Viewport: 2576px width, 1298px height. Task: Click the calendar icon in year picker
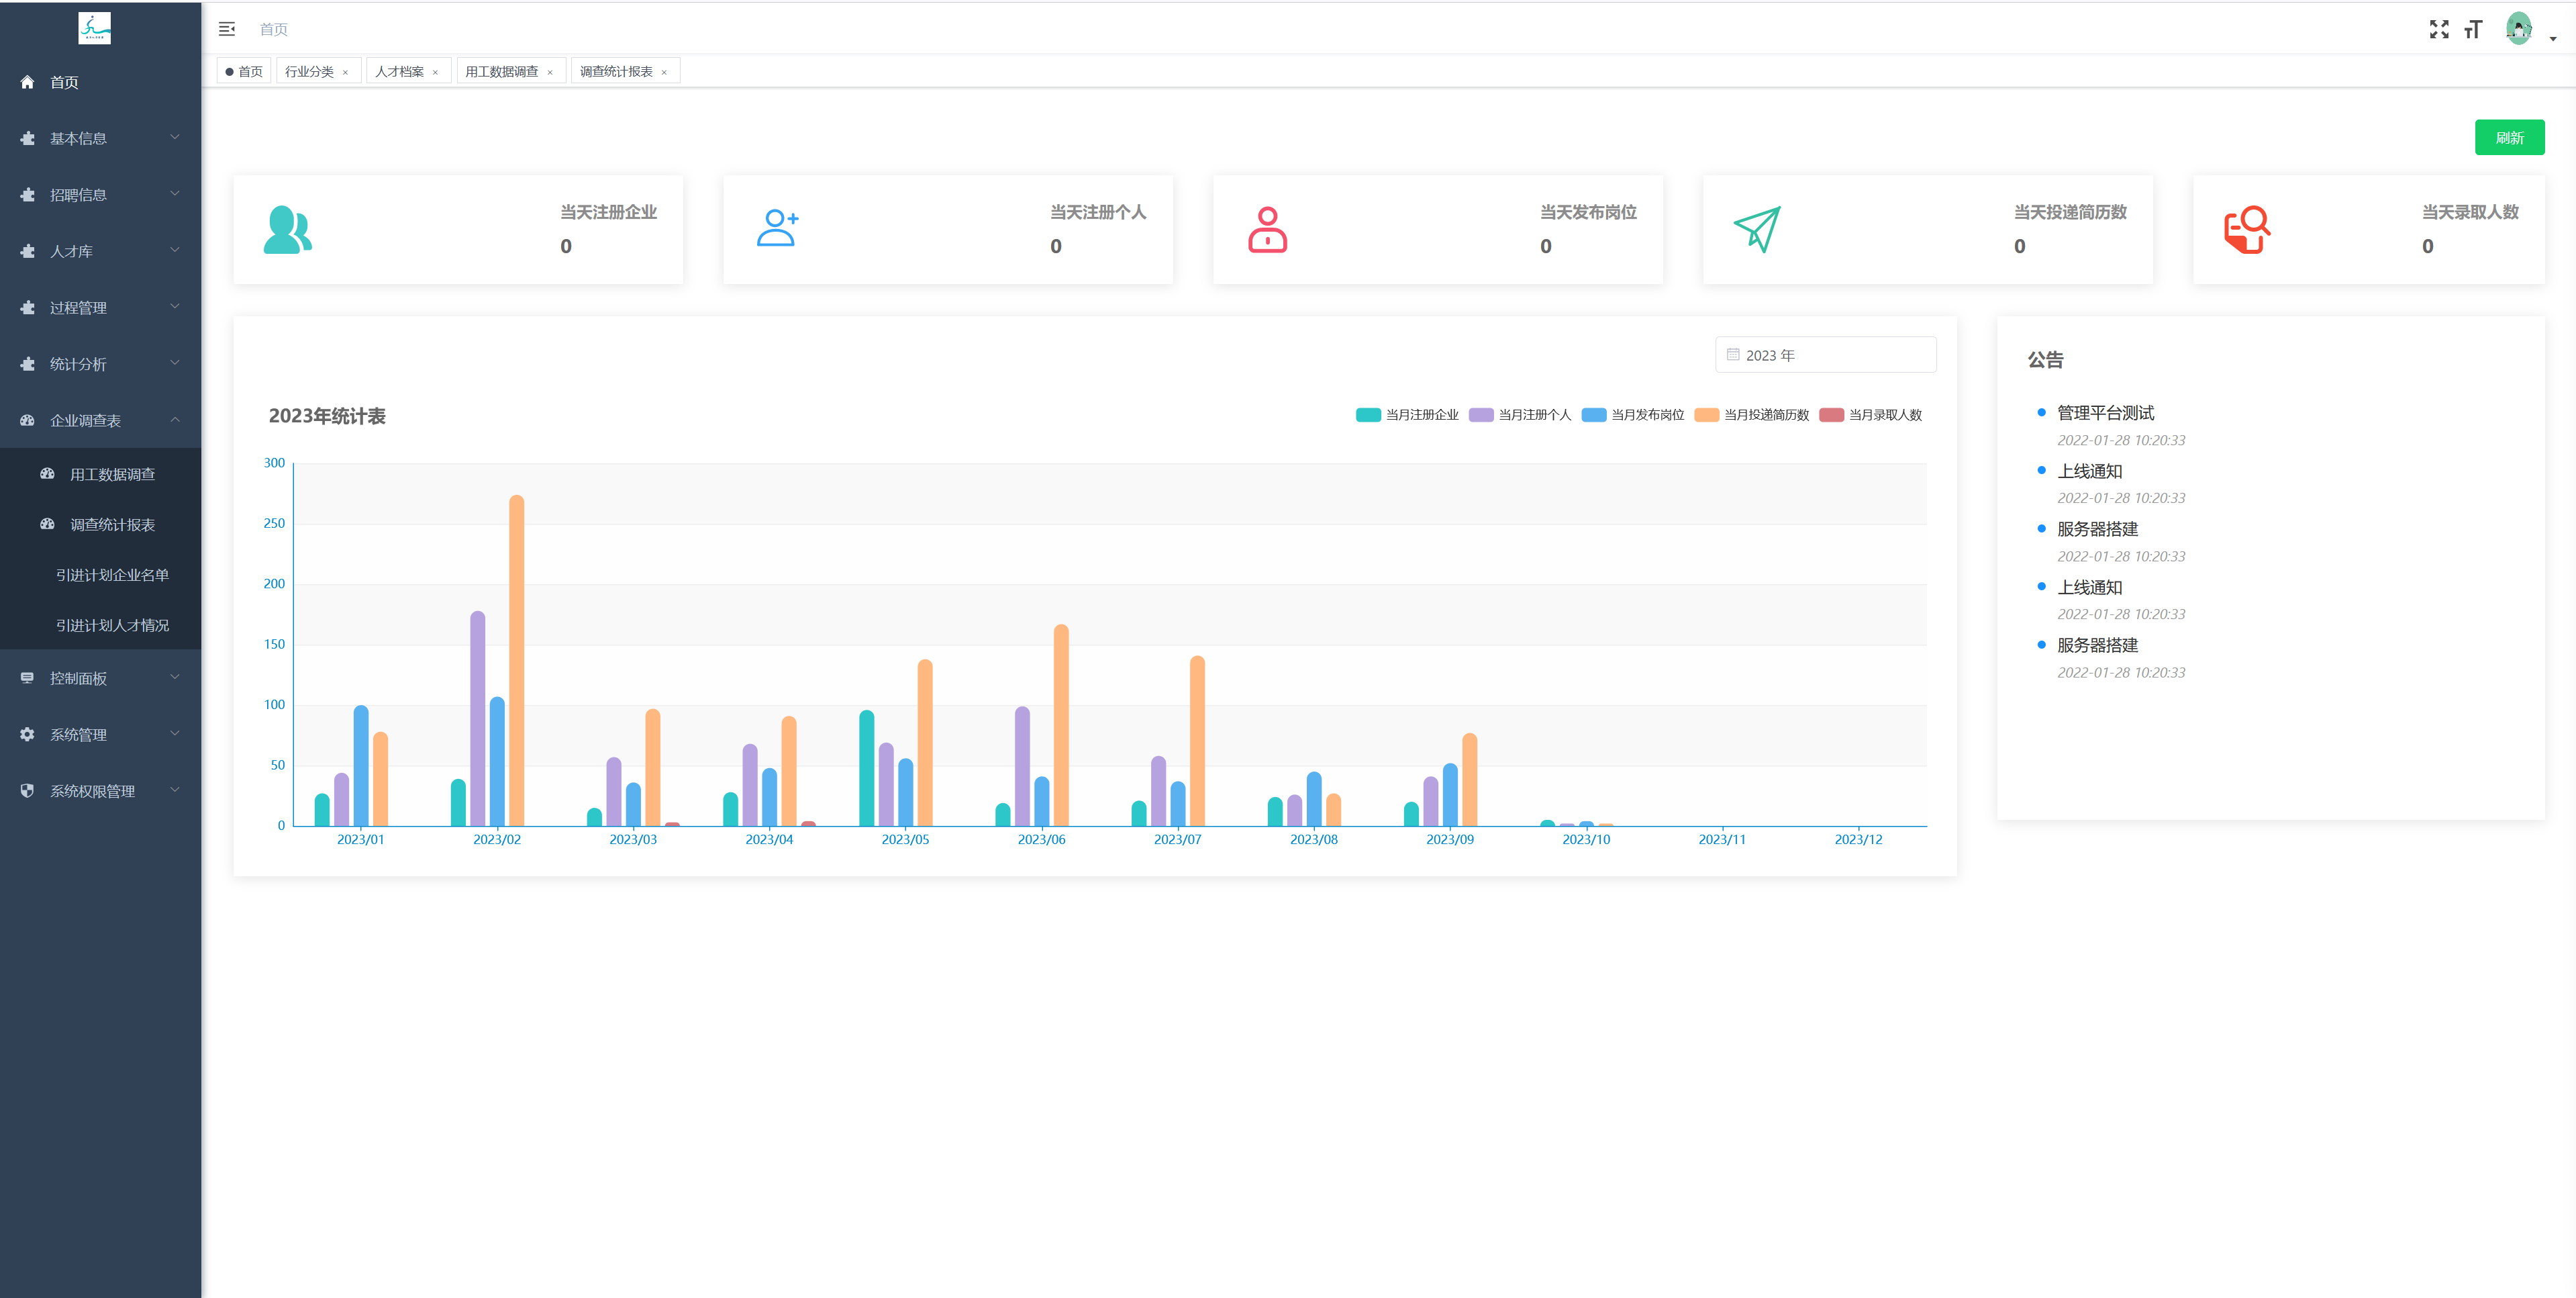[x=1733, y=355]
